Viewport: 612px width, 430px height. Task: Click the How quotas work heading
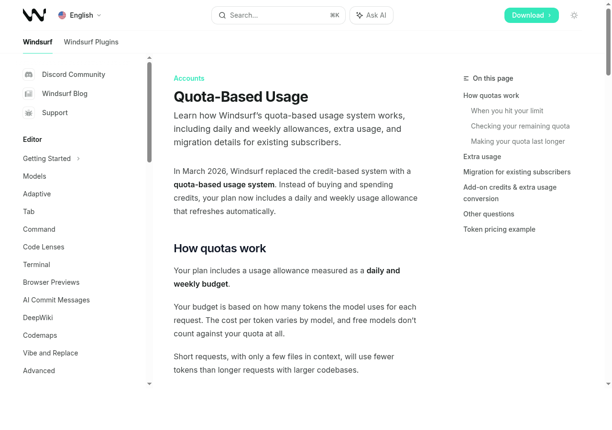pyautogui.click(x=219, y=248)
